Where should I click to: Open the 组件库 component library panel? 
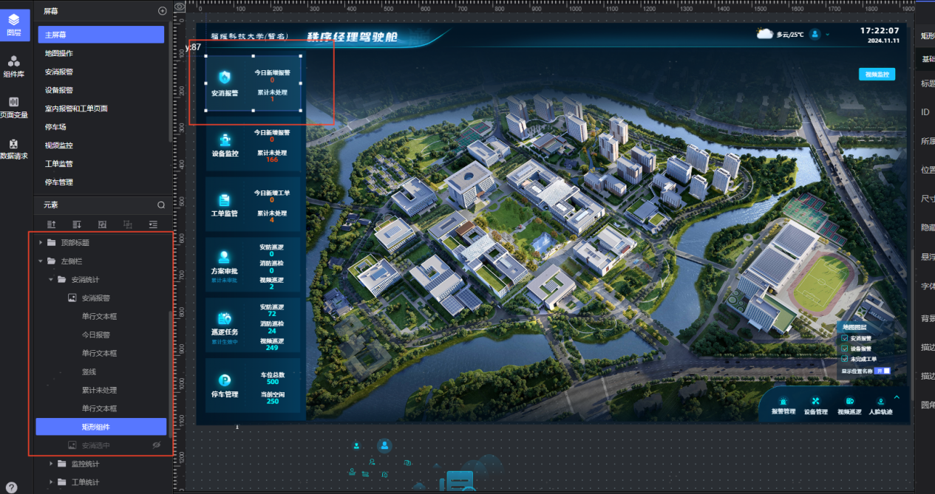pos(14,66)
